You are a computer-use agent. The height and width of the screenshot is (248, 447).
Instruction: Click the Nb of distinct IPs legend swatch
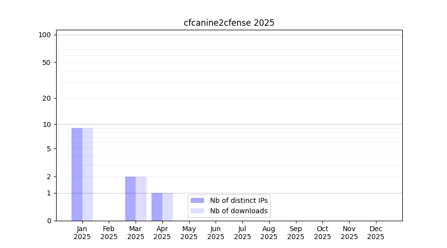[197, 200]
